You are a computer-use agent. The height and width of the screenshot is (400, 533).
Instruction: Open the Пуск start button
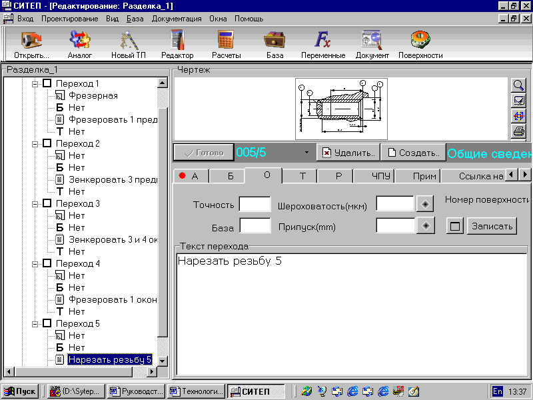20,391
